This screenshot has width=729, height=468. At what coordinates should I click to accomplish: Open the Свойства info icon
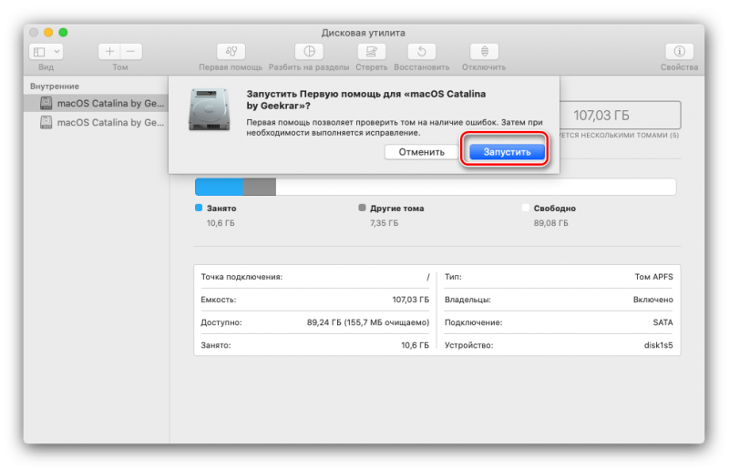679,51
